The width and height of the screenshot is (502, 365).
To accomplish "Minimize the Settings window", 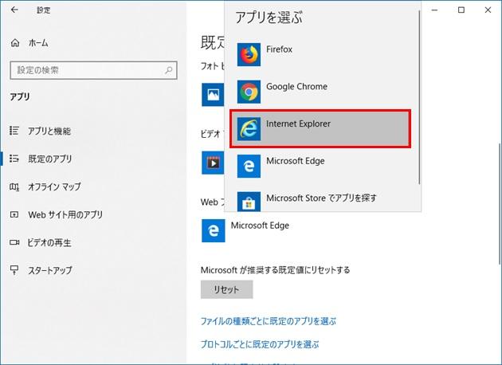I will click(x=434, y=10).
